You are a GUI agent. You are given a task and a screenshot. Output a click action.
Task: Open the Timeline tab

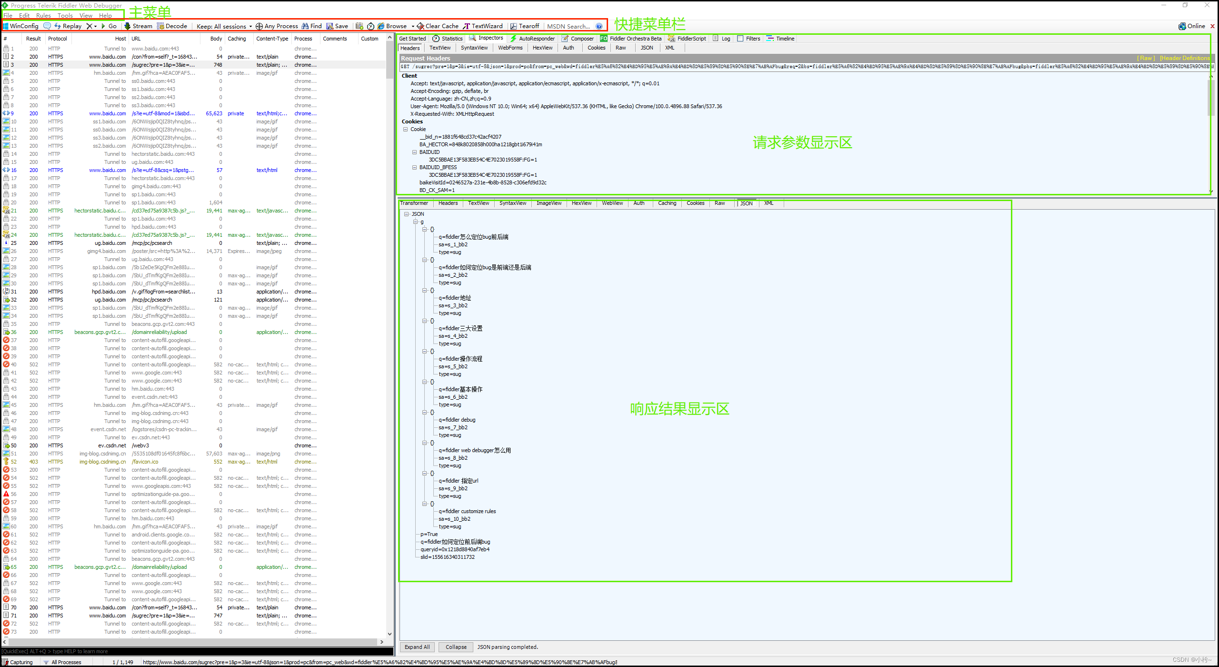pos(780,39)
